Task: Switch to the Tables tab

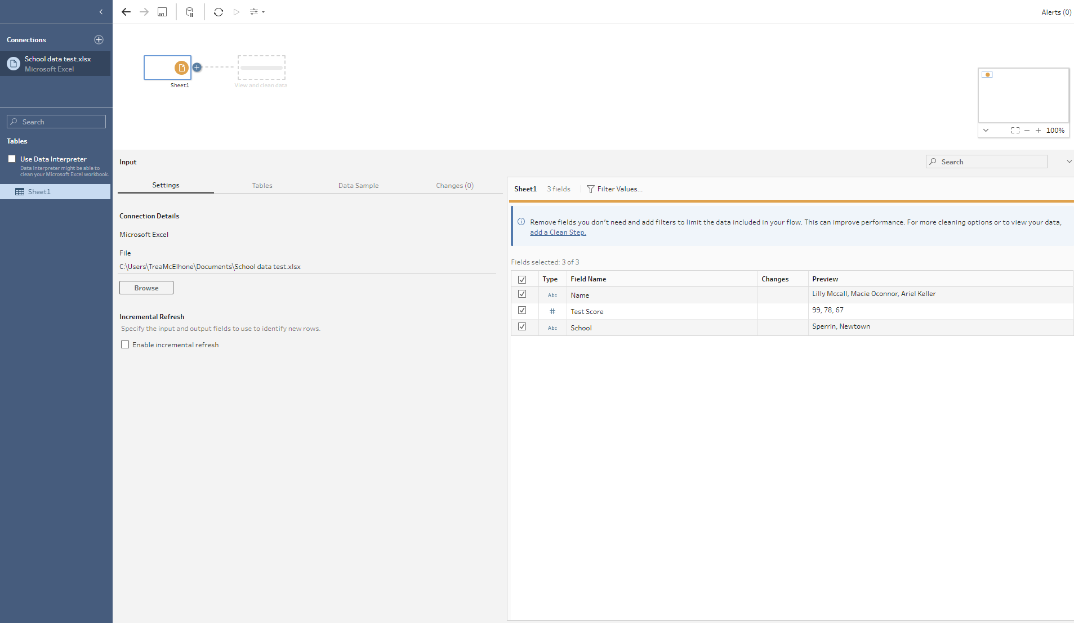Action: tap(262, 185)
